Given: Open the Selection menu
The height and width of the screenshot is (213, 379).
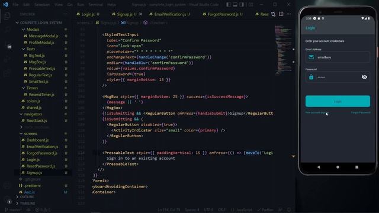Looking at the screenshot, I should (42, 5).
